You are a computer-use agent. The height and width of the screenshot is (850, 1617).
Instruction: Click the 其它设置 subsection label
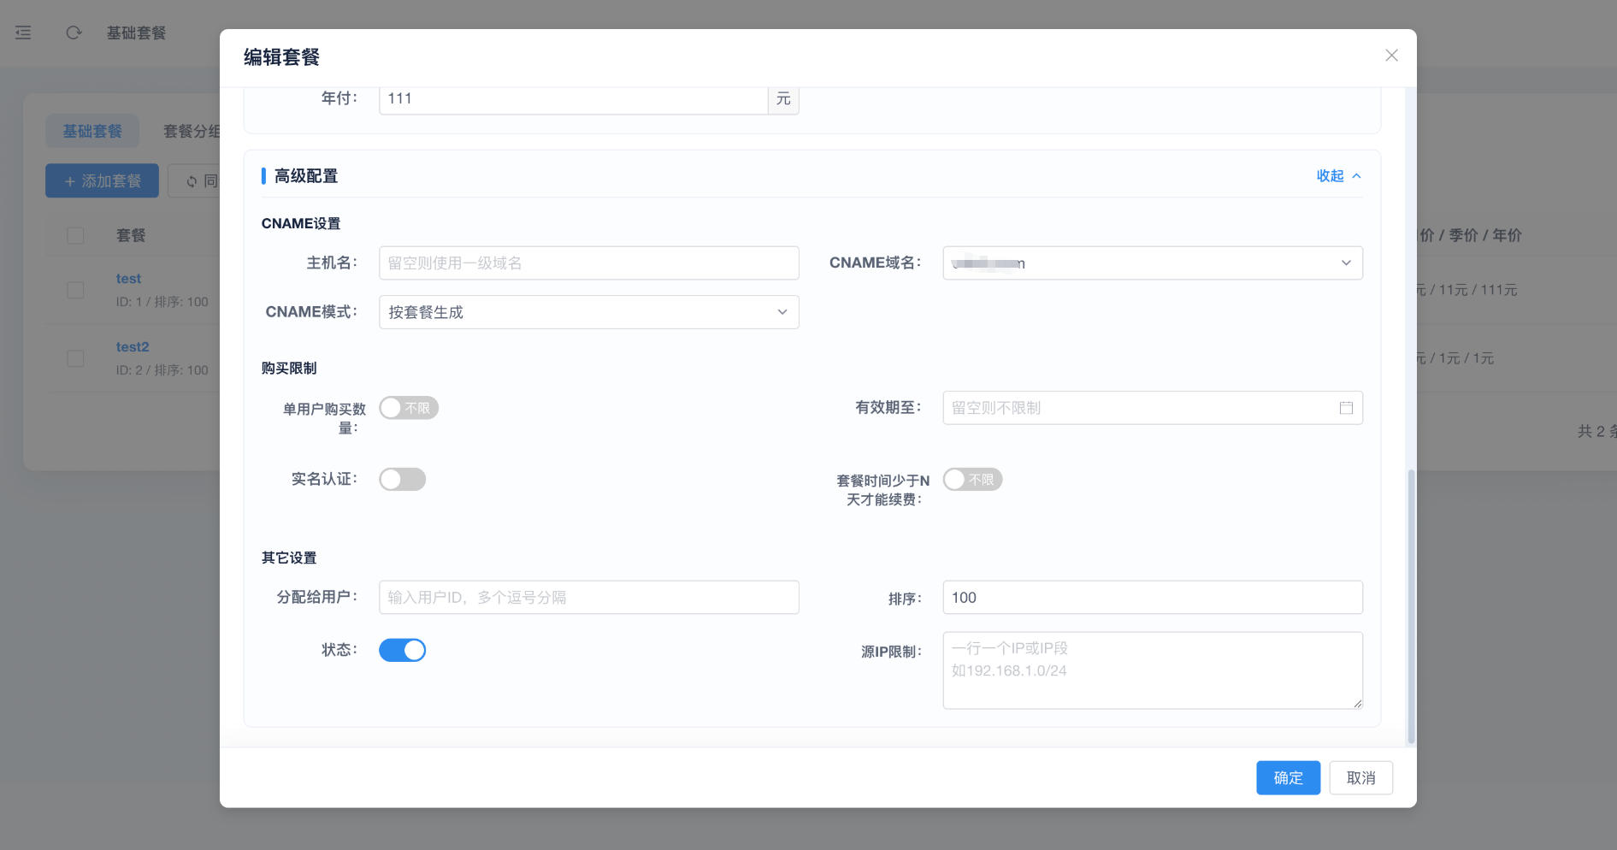pos(289,558)
